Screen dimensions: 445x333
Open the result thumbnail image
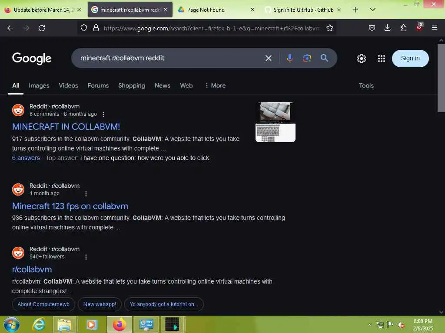(275, 122)
